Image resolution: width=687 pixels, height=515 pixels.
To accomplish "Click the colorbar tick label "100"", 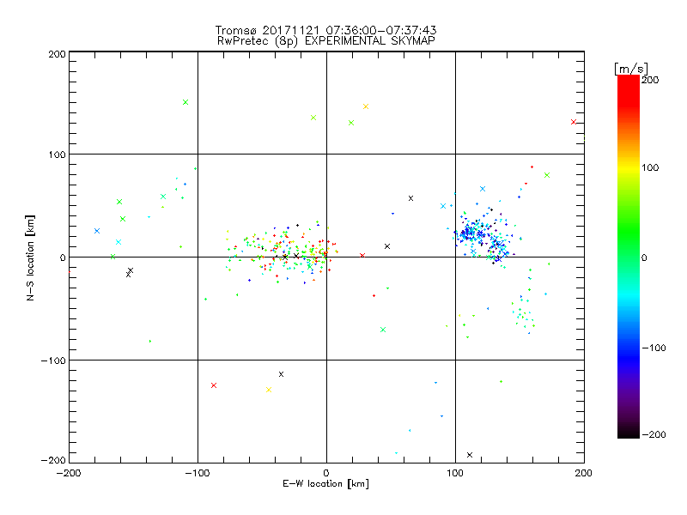I will pos(650,167).
